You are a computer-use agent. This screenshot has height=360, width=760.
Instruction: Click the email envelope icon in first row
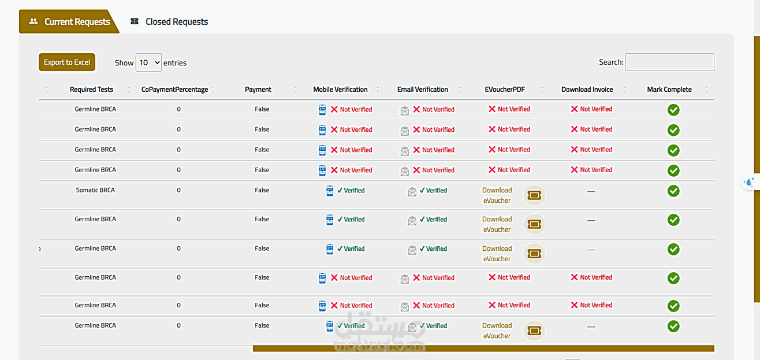[404, 110]
